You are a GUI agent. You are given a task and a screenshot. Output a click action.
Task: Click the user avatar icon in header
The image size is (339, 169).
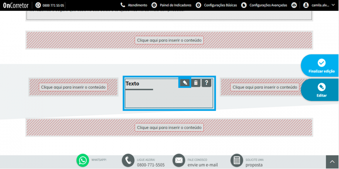click(x=306, y=5)
